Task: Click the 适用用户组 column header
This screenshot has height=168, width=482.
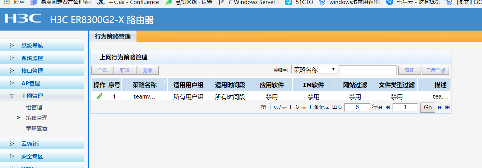Action: (x=189, y=85)
